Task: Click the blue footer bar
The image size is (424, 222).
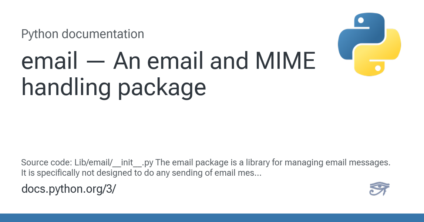Action: click(x=212, y=218)
